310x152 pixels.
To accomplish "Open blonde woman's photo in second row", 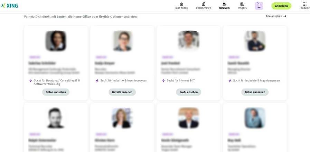I will pos(122,118).
